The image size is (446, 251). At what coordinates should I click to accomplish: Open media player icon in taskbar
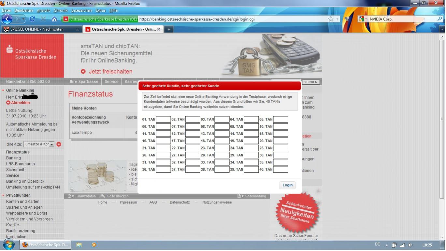[x=94, y=245]
